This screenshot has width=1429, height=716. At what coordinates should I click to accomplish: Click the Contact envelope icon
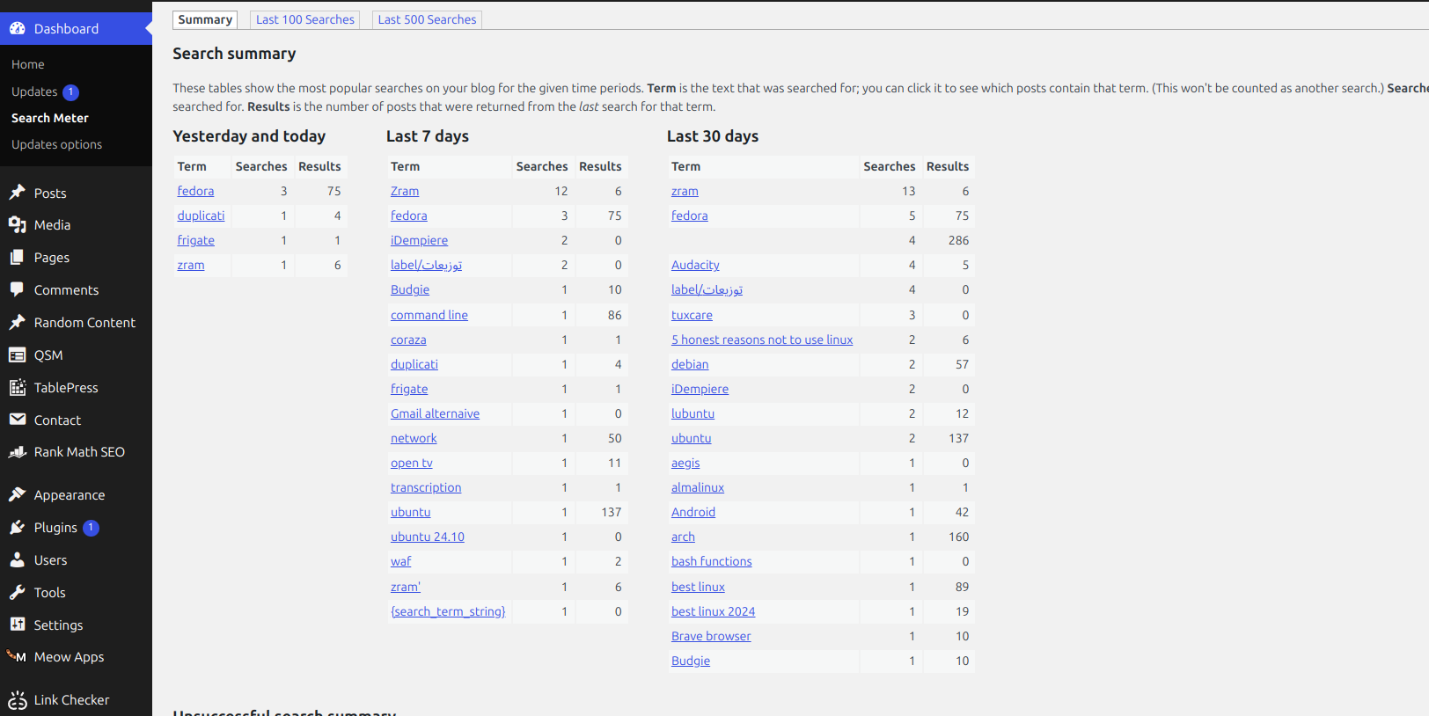coord(18,420)
